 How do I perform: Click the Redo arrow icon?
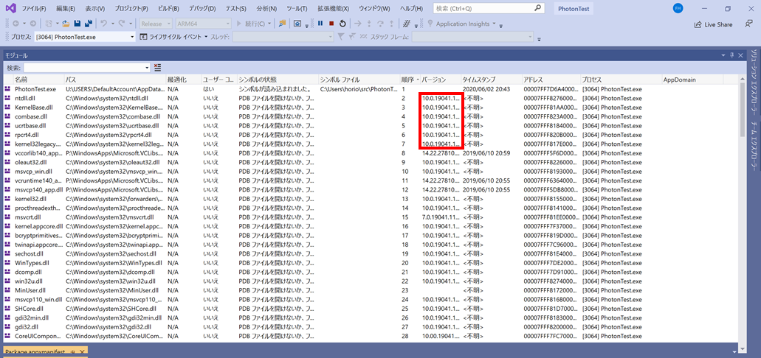coord(121,24)
